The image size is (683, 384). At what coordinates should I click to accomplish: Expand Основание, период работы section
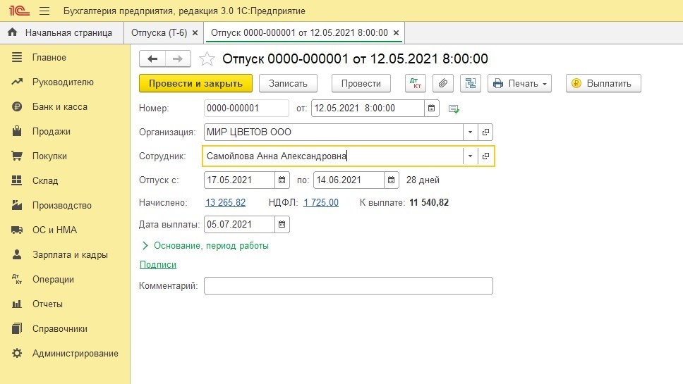[205, 246]
